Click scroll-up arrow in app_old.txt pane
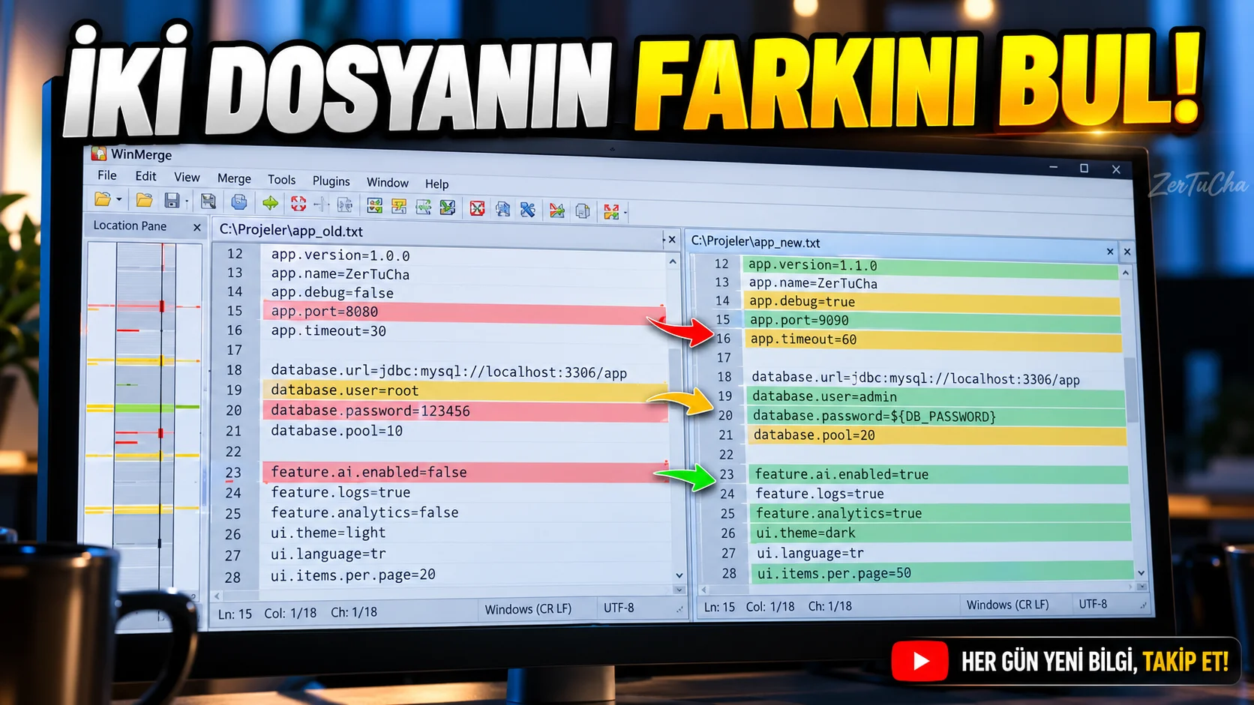 [673, 261]
